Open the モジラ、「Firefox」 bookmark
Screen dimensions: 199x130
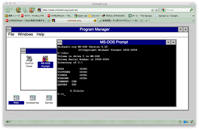pos(33,16)
